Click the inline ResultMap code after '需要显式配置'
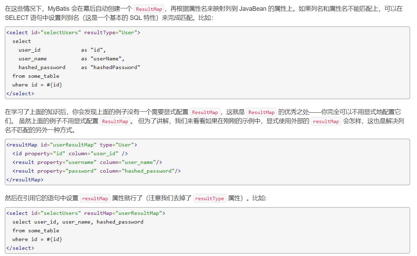This screenshot has width=417, height=256. (x=205, y=112)
